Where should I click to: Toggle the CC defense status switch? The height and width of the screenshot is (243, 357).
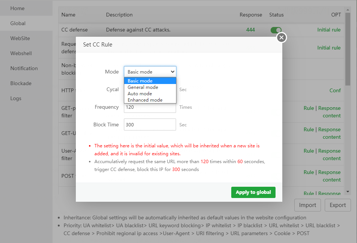[276, 30]
